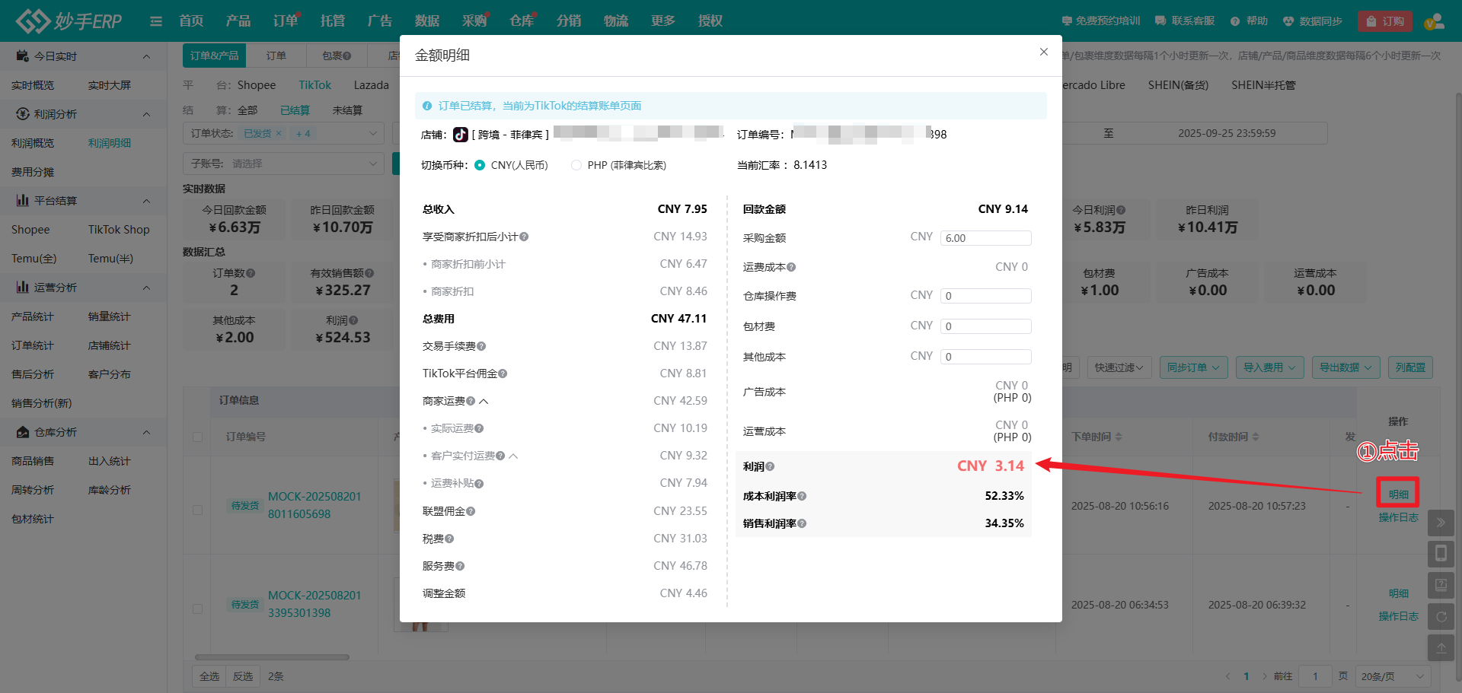Collapse the 客户实付运费 breakdown
This screenshot has height=693, width=1462.
[513, 456]
